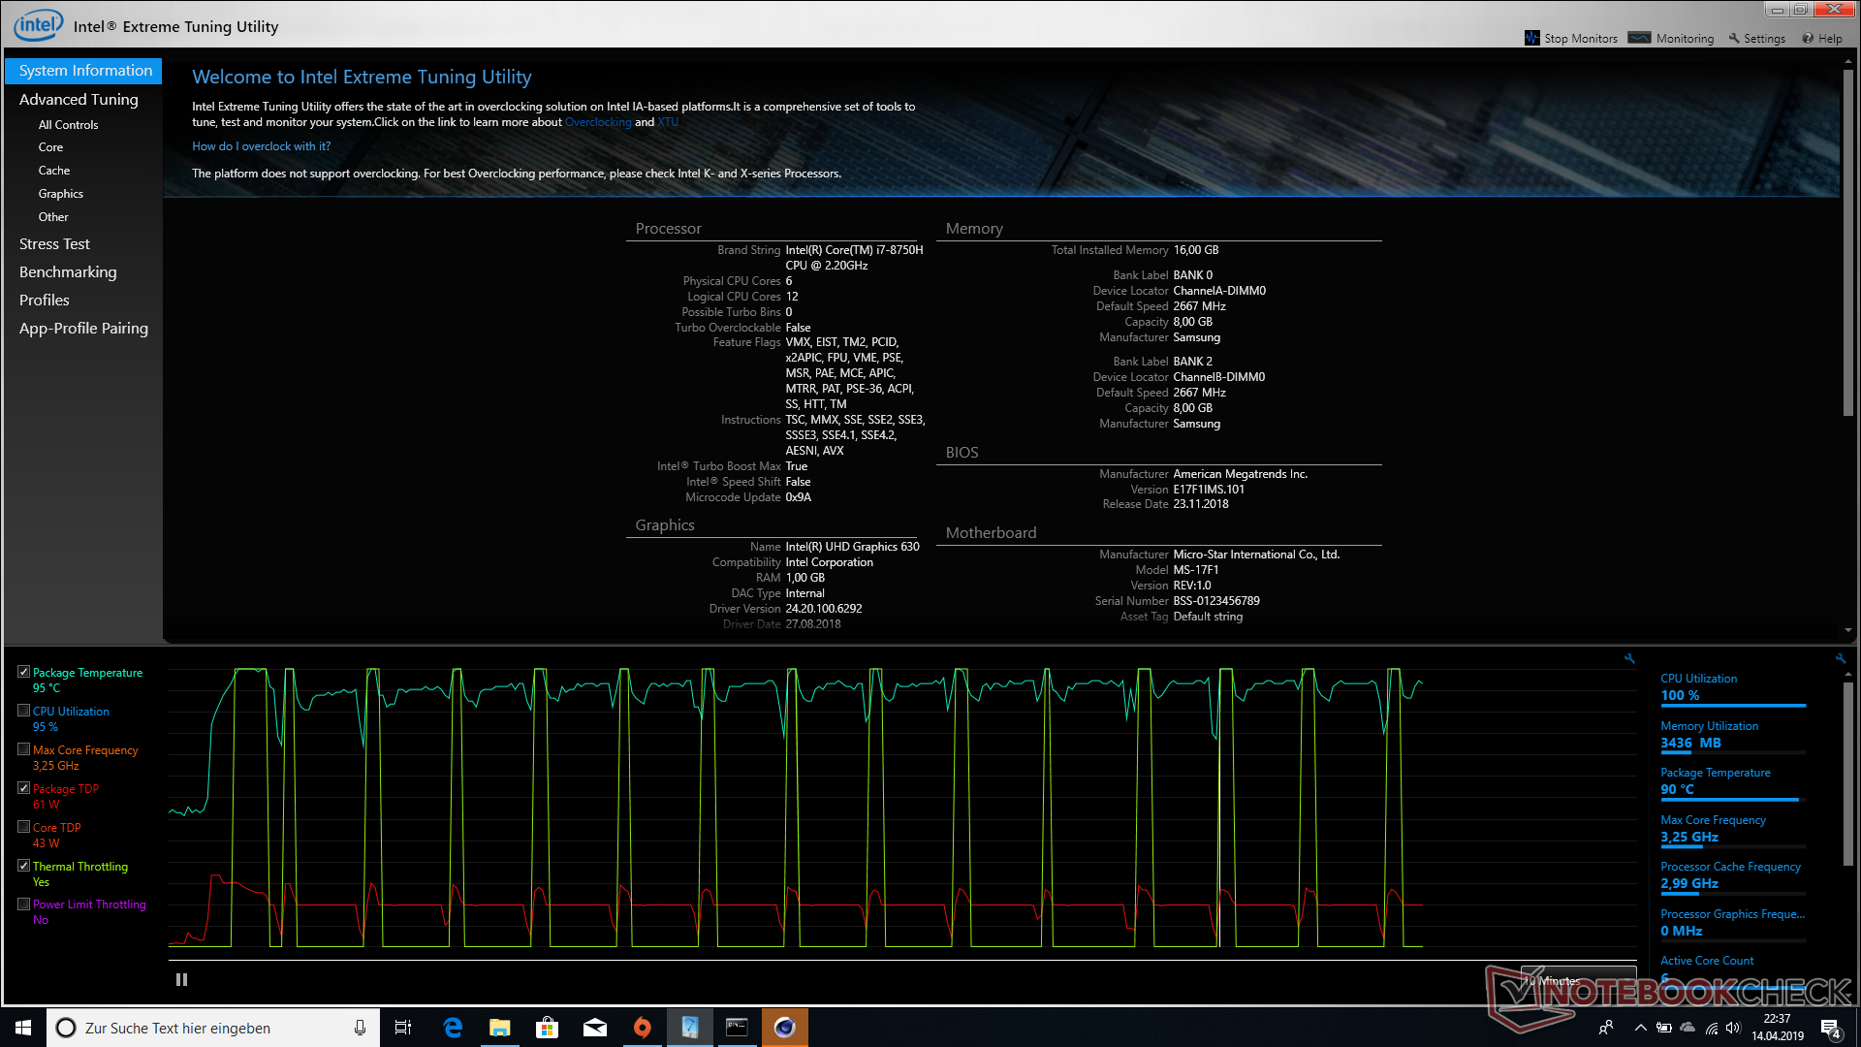Enable the CPU Utilization graph checkbox
Viewport: 1861px width, 1047px height.
pyautogui.click(x=24, y=711)
